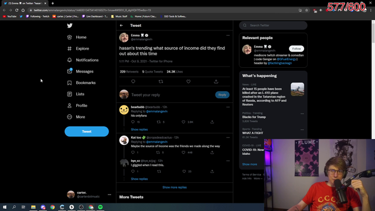Click the browser address bar
This screenshot has width=375, height=211.
coord(165,11)
